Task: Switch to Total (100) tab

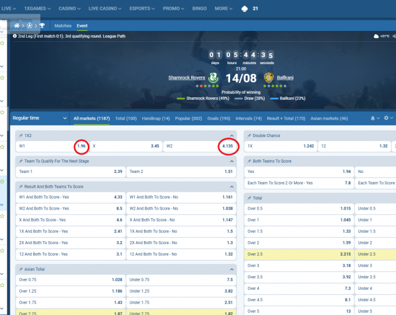Action: coord(126,119)
